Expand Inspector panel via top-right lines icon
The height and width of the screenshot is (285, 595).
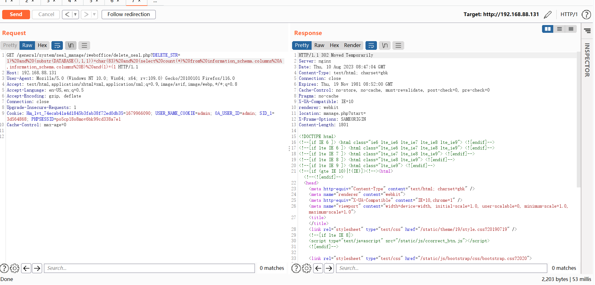(587, 31)
